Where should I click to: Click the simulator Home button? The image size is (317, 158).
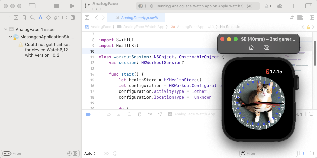click(x=251, y=47)
